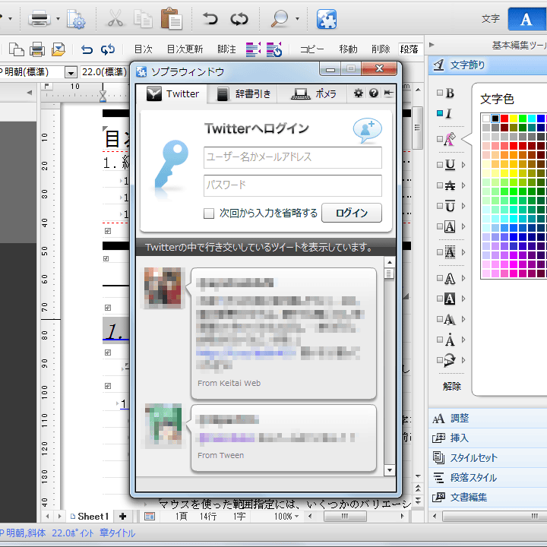The width and height of the screenshot is (547, 547).
Task: Open the スタイルセット palette section
Action: (x=487, y=457)
